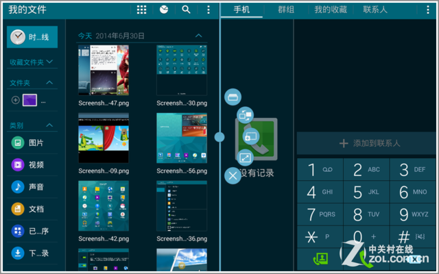Tap maximize window bubble icon
Image resolution: width=439 pixels, height=274 pixels.
[246, 158]
